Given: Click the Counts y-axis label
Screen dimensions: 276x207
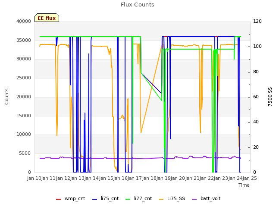Looking at the screenshot, I should point(6,97).
